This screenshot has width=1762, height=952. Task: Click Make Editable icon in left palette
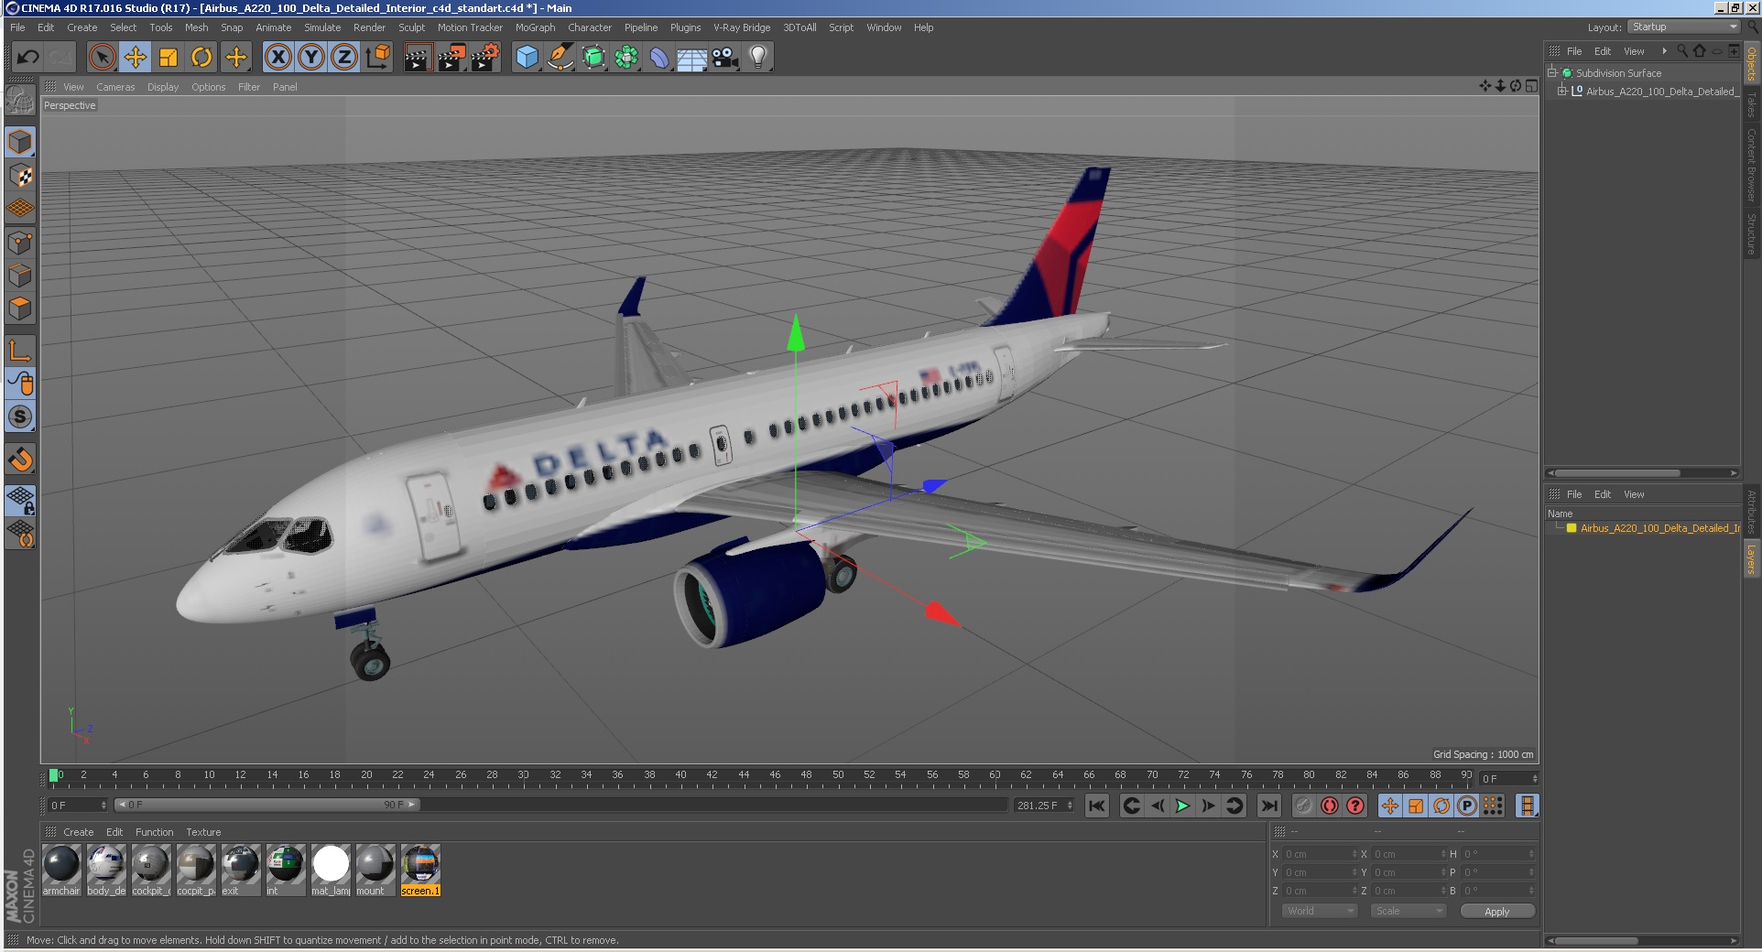[x=20, y=101]
